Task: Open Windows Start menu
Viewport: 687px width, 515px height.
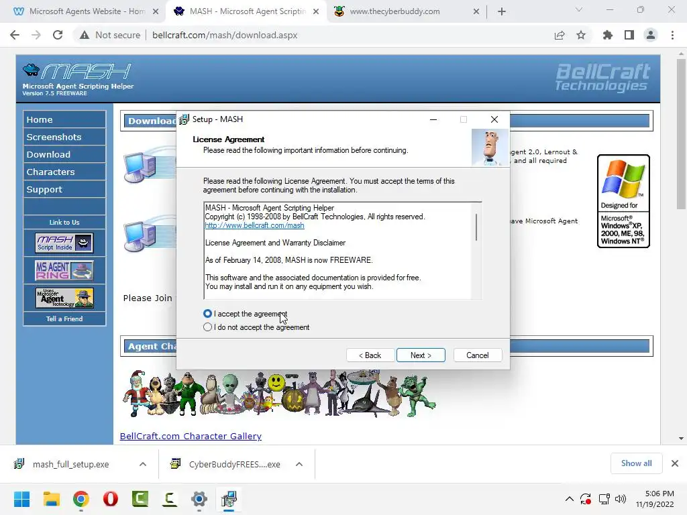Action: tap(21, 499)
